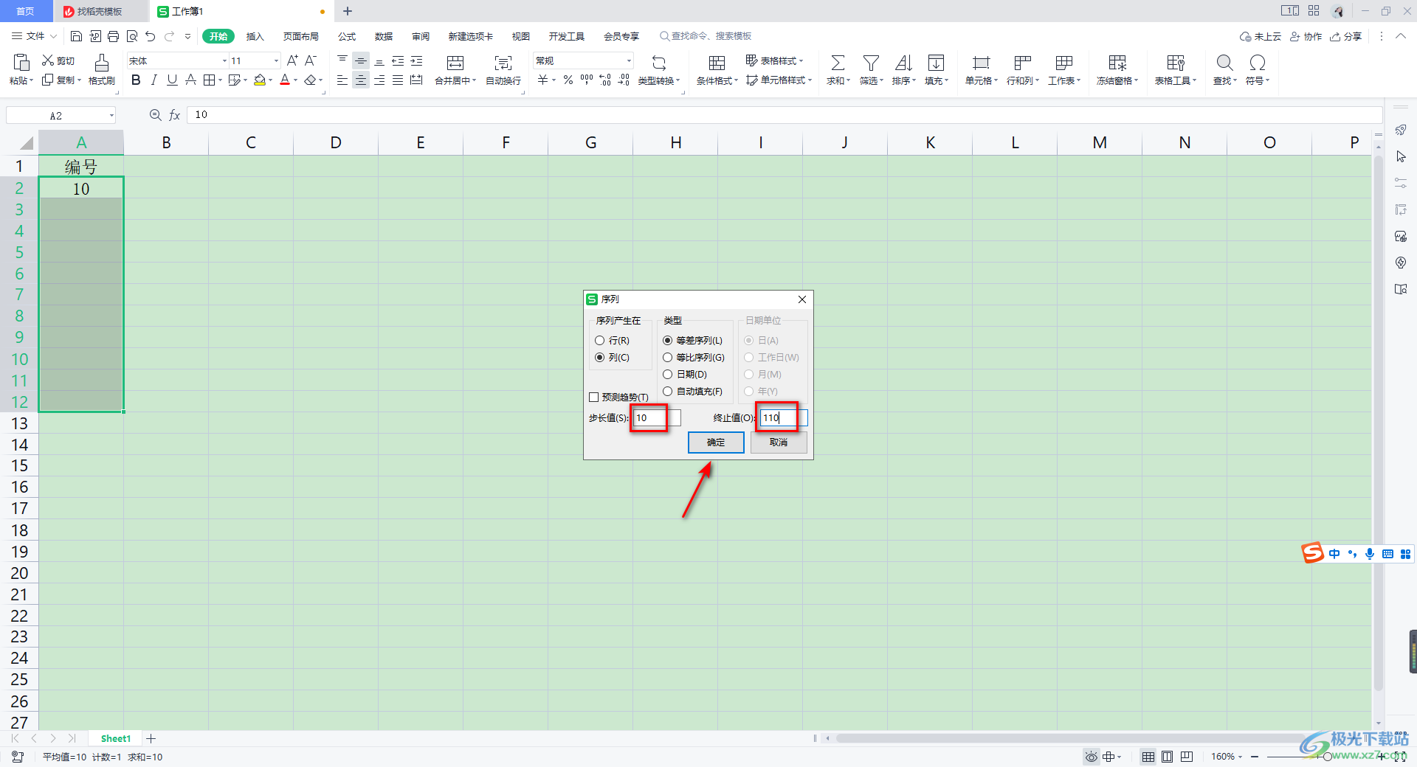Viewport: 1417px width, 767px height.
Task: Click the Save icon in quick toolbar
Action: coord(76,36)
